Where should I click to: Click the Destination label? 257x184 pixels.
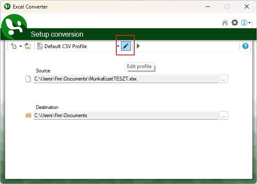[x=47, y=107]
